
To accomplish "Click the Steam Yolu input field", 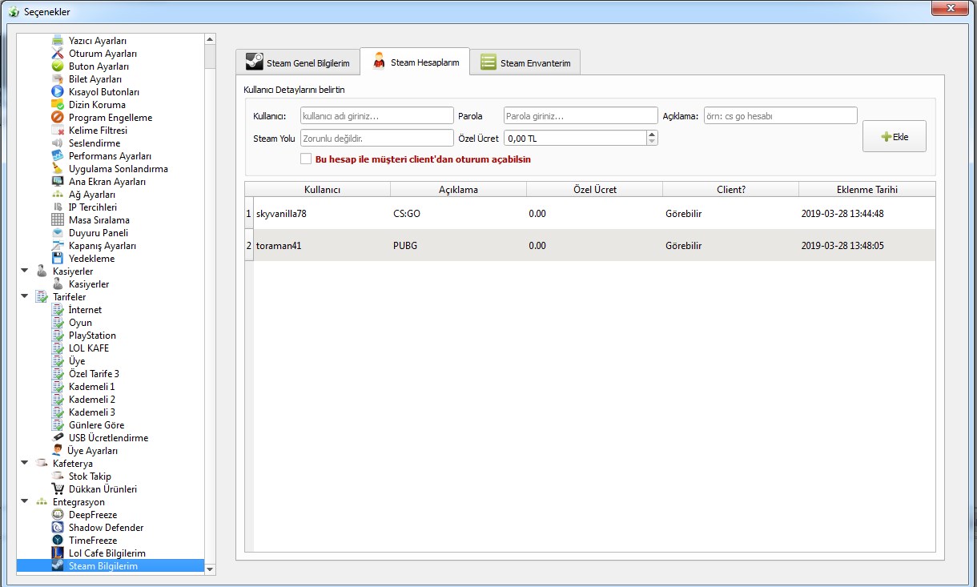I will 377,138.
